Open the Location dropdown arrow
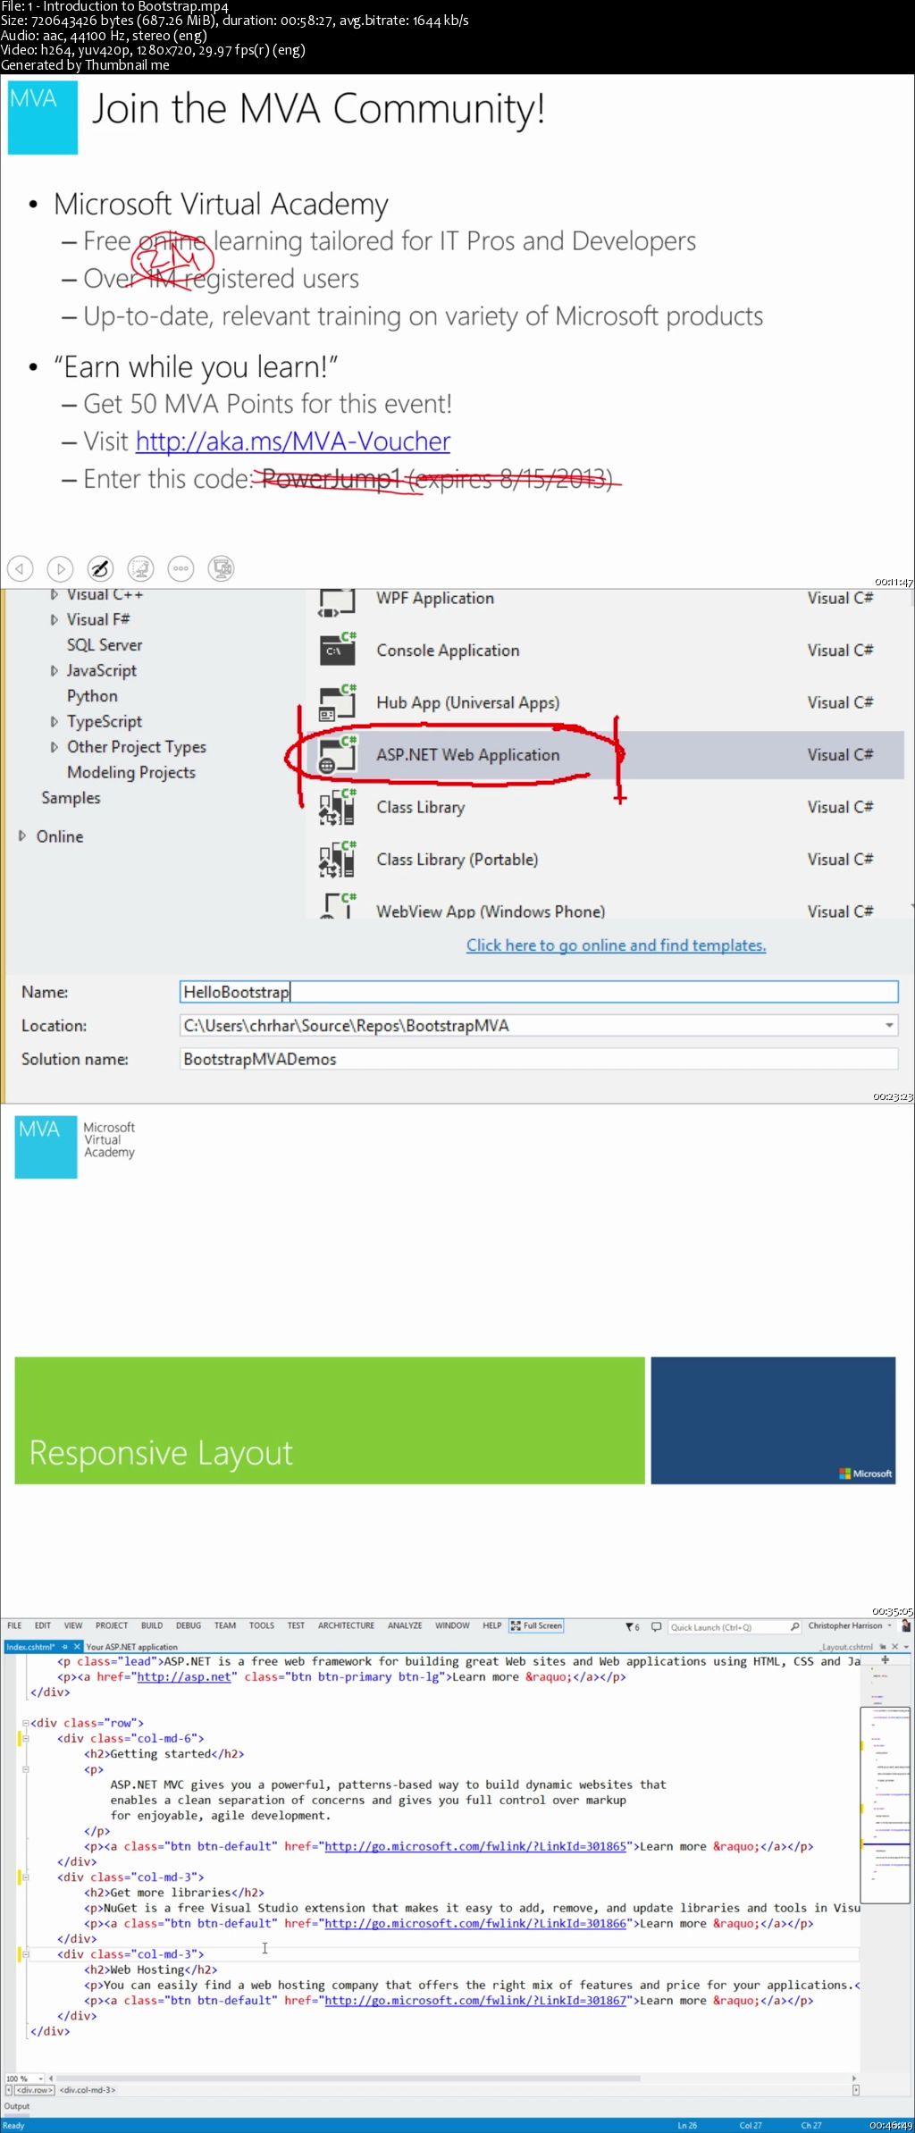Viewport: 915px width, 2133px height. tap(889, 1026)
